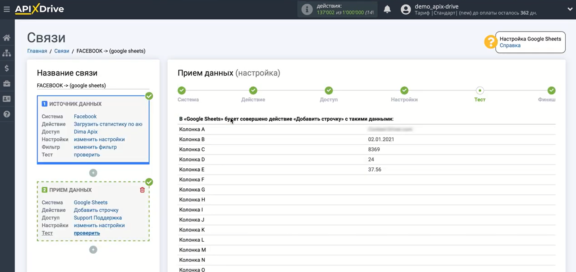Click source проверить test link

[87, 155]
